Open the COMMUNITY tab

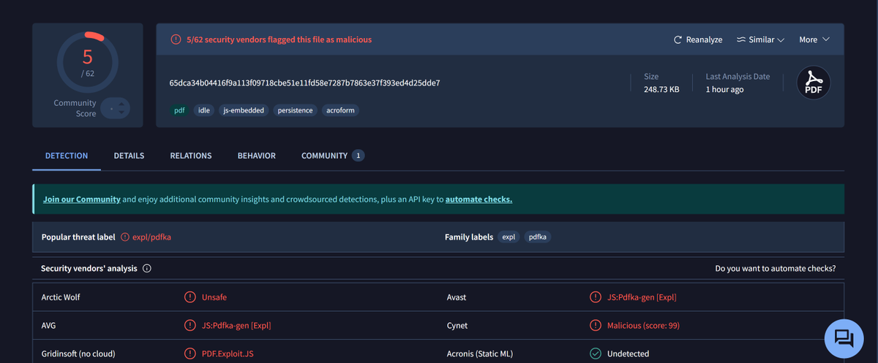pos(333,156)
